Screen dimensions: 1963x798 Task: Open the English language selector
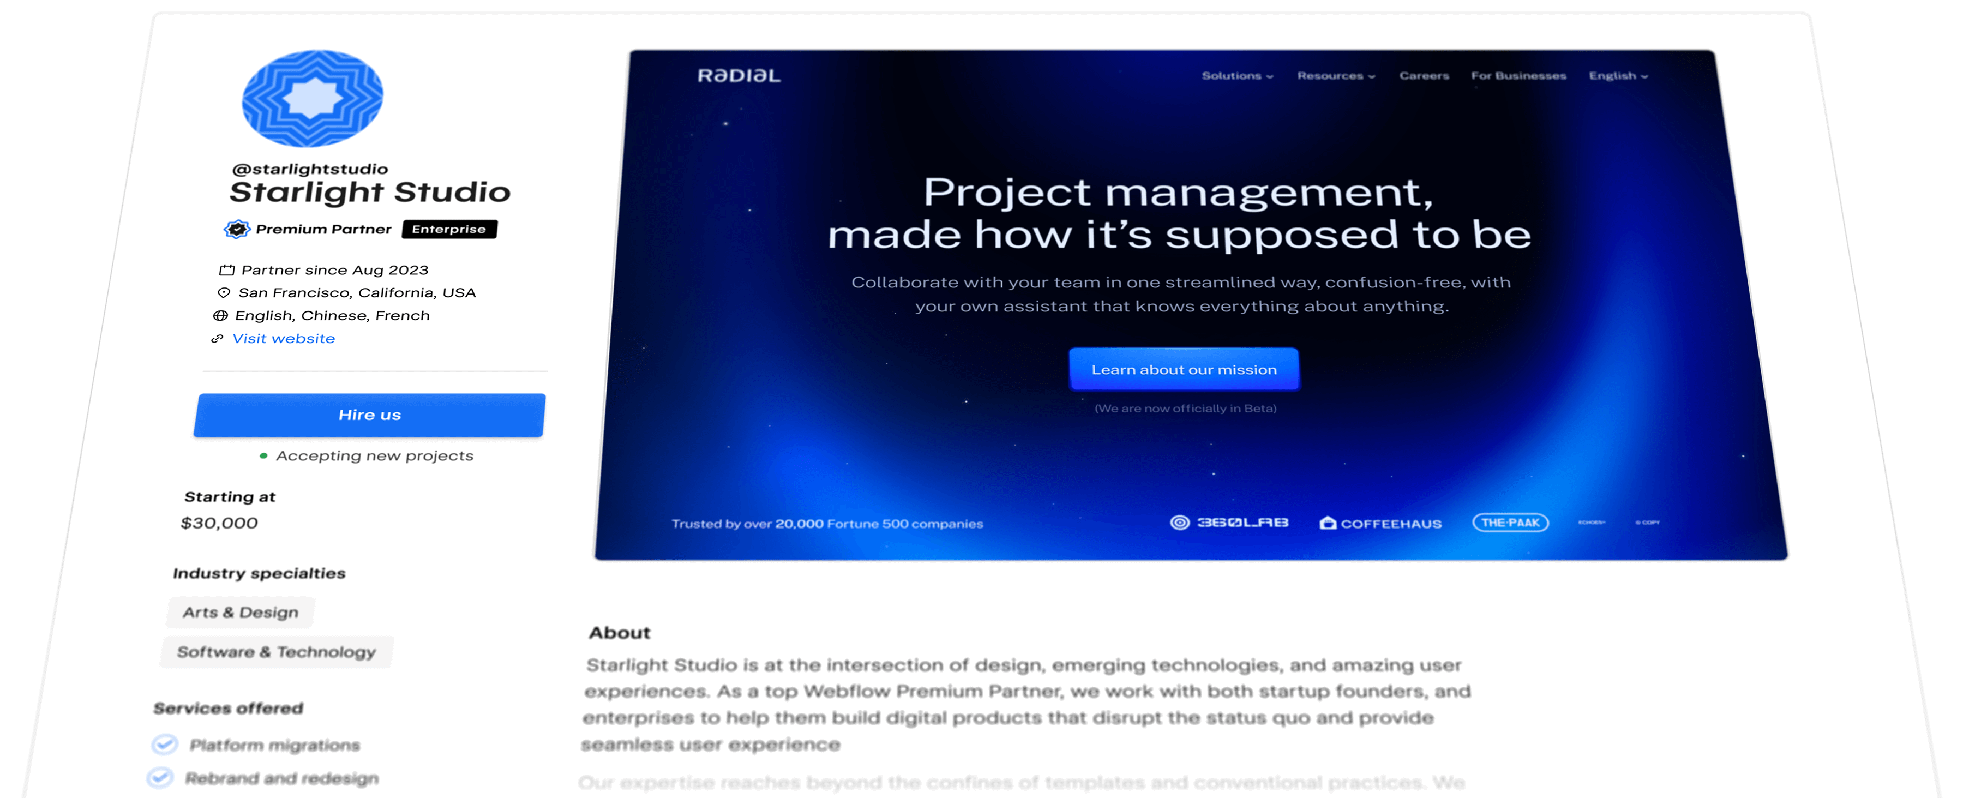[x=1617, y=76]
